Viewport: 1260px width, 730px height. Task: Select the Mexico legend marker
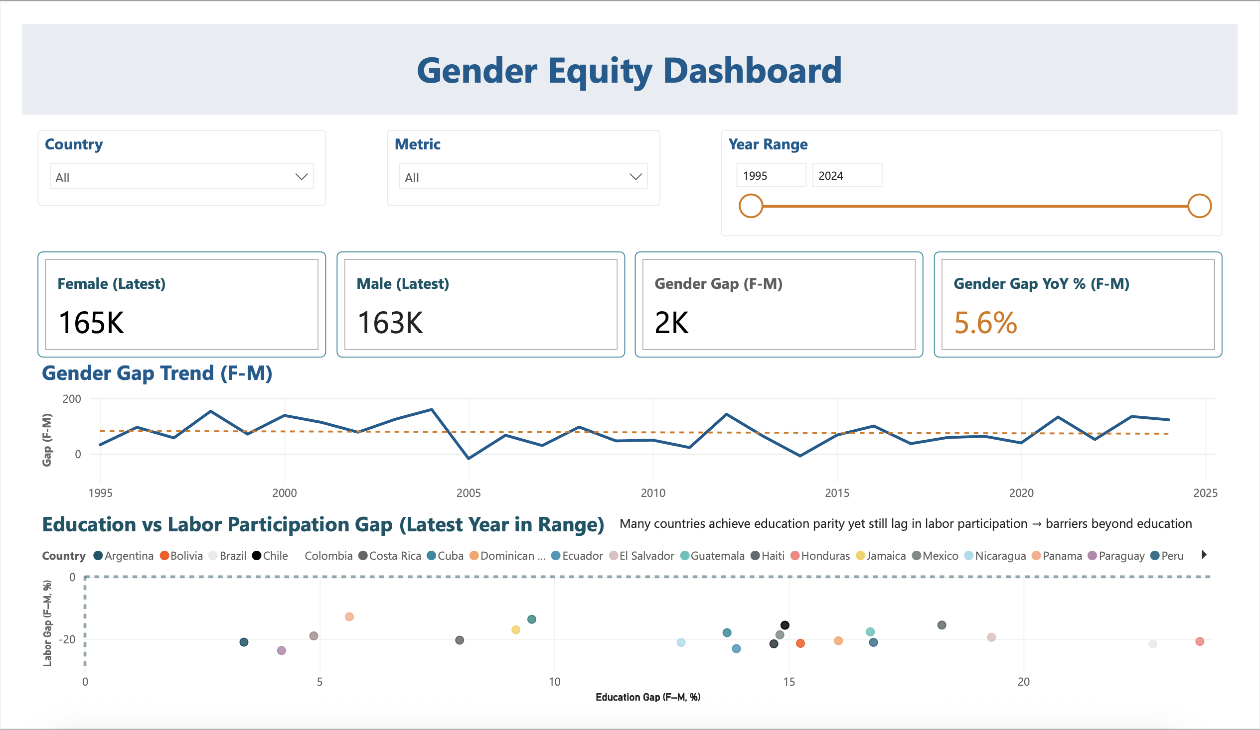coord(917,556)
